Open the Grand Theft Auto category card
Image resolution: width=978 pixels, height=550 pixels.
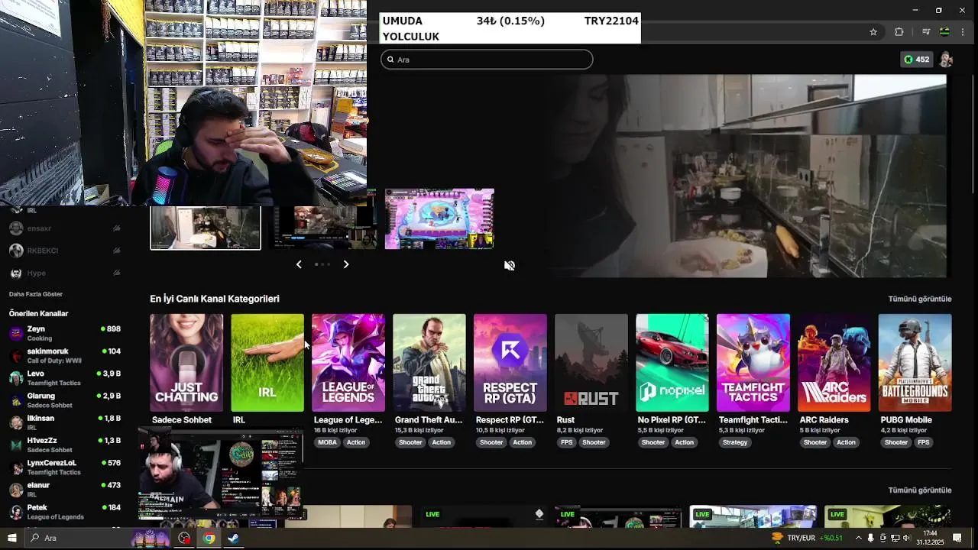[x=429, y=363]
